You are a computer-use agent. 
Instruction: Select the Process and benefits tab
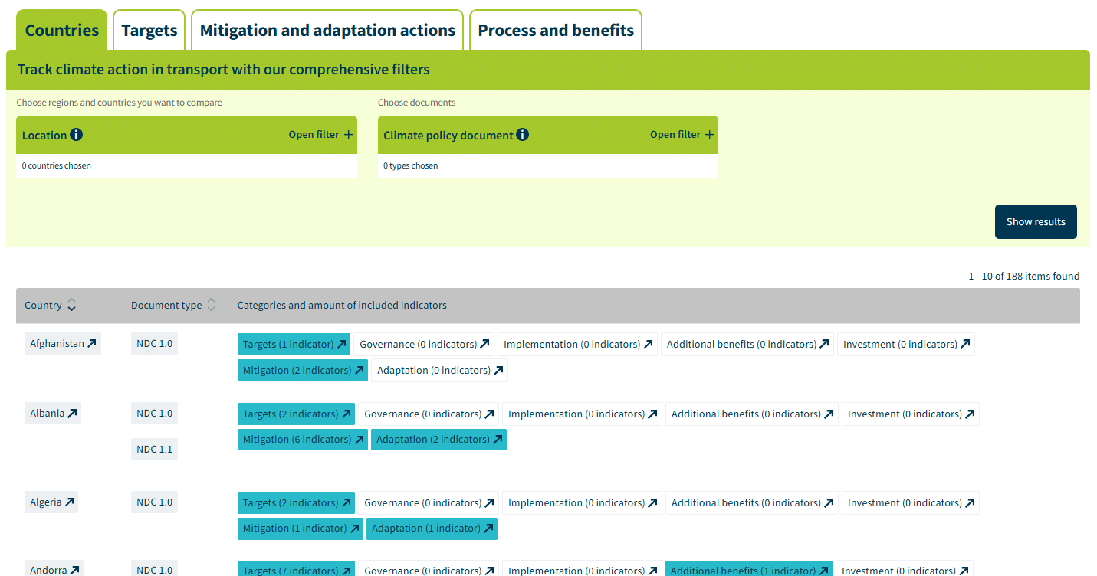[x=556, y=31]
